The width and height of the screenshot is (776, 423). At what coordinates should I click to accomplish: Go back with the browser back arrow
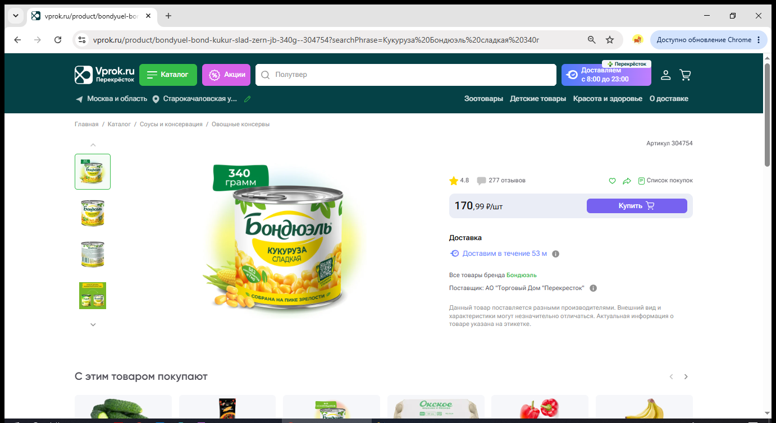click(x=17, y=40)
